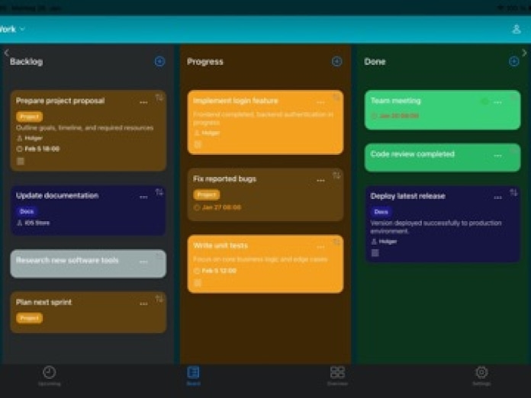531x398 pixels.
Task: Click reorder arrows on Write unit tests
Action: [x=336, y=242]
